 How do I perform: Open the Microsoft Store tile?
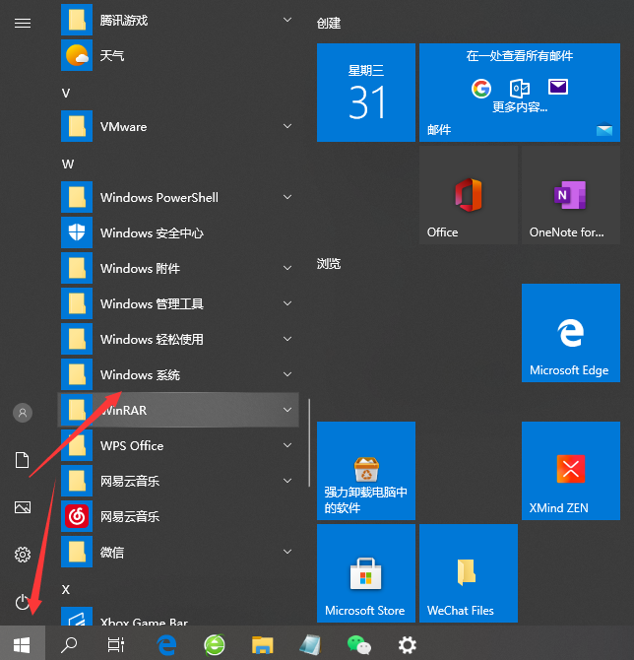[x=365, y=573]
